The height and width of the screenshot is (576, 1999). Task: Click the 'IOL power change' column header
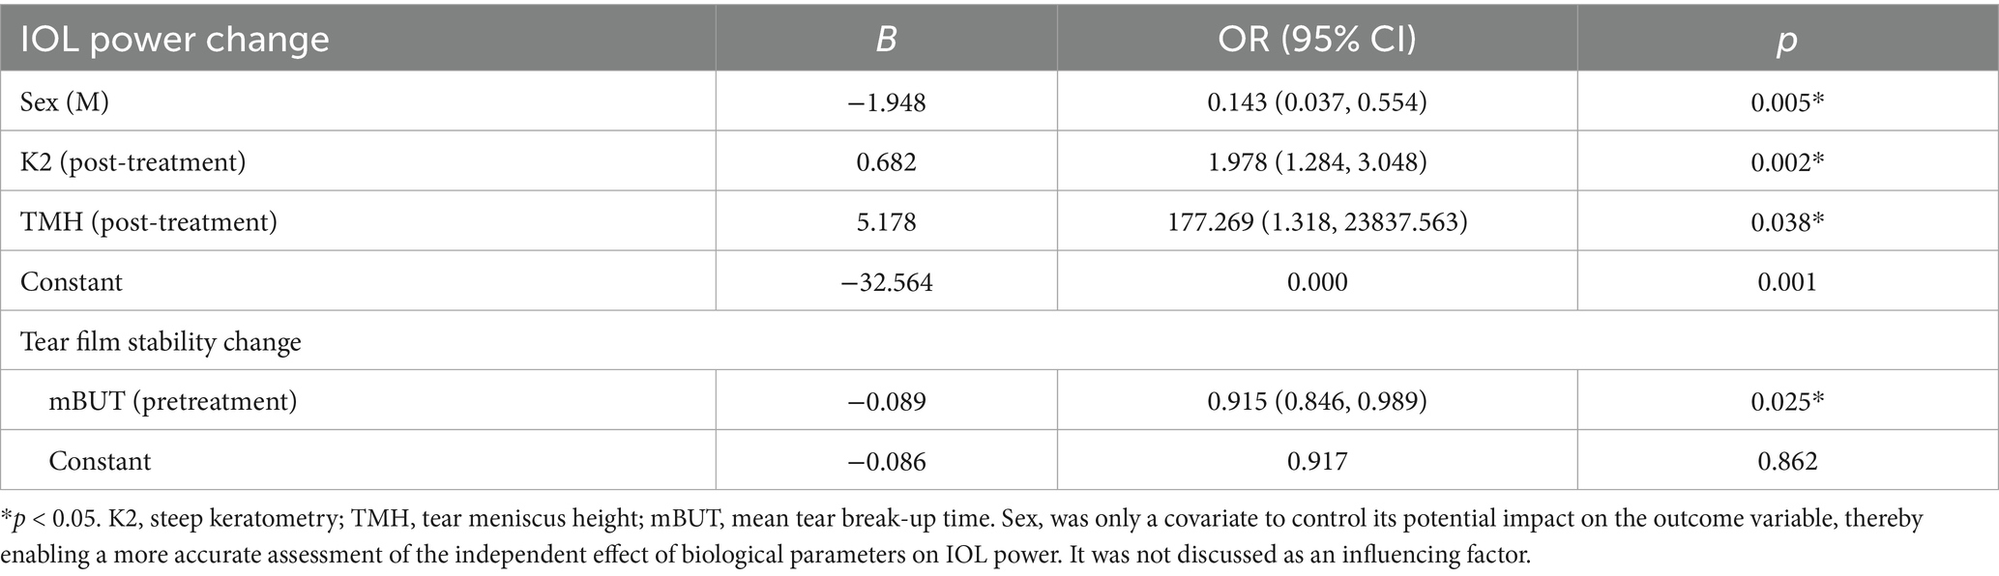click(175, 40)
